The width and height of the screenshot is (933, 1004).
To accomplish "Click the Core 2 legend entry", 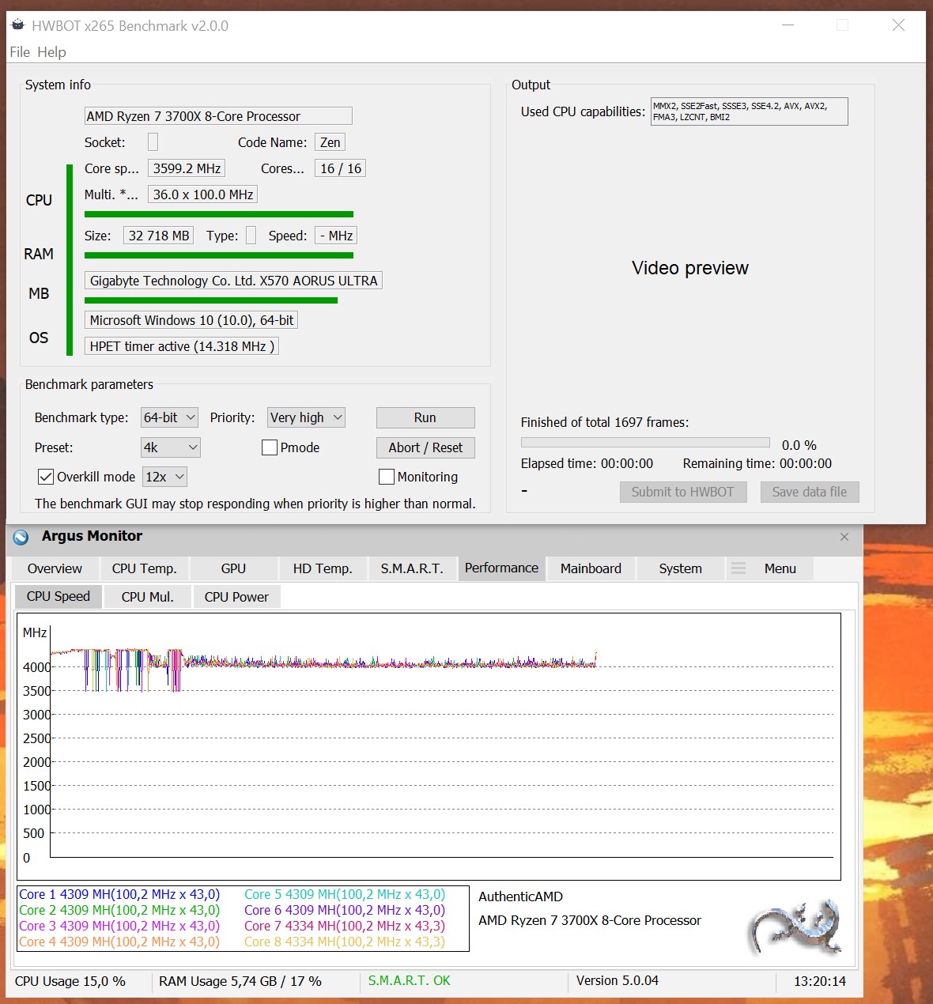I will click(x=119, y=910).
